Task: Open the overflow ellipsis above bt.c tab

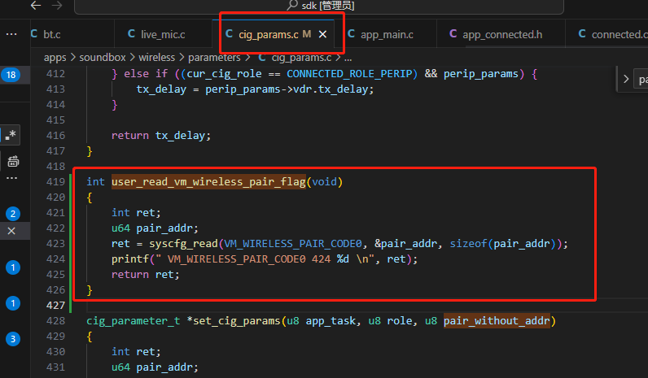Action: click(11, 34)
